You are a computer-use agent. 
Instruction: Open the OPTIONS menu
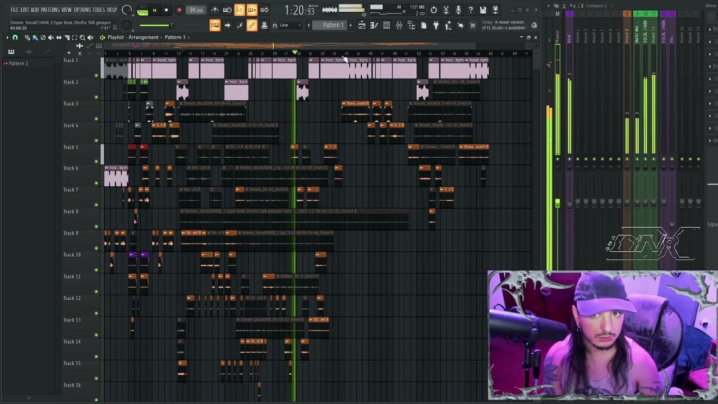coord(82,10)
